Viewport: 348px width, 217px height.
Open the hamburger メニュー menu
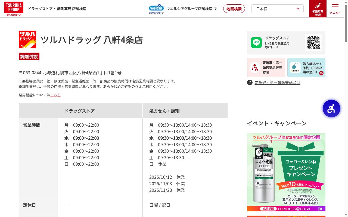coord(335,9)
